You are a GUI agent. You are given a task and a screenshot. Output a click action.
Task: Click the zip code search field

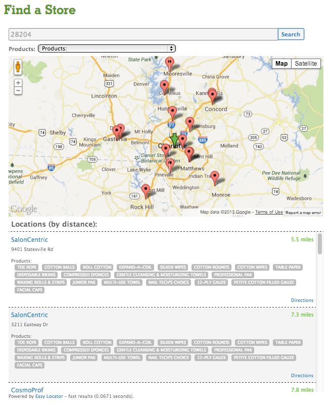coord(143,34)
